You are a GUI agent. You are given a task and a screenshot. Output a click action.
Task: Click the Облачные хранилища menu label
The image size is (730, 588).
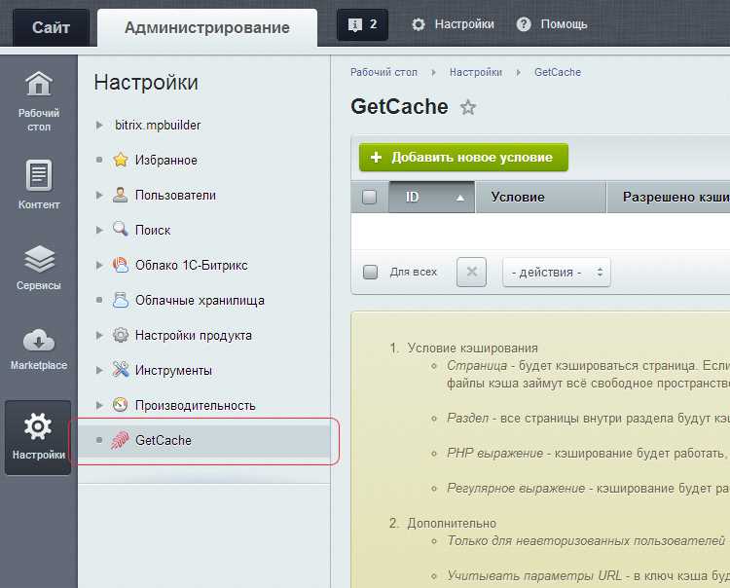[x=200, y=300]
